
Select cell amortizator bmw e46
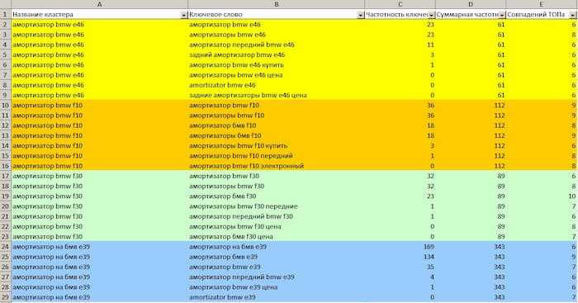click(276, 85)
